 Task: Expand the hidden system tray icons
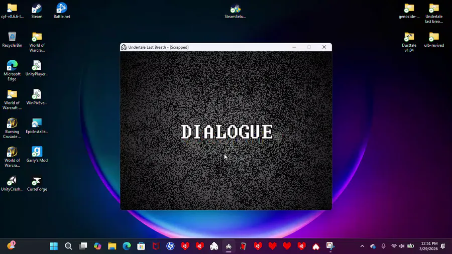pos(362,246)
